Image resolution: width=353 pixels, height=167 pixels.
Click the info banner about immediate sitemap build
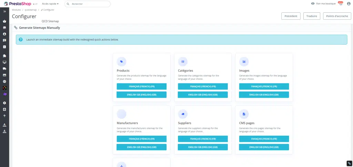[181, 40]
